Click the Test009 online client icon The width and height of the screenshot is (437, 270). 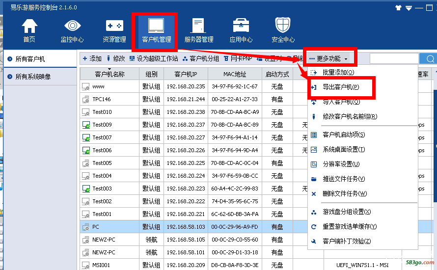86,125
